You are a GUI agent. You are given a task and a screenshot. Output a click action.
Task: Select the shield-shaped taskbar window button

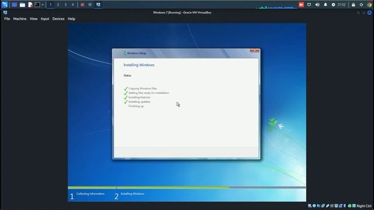[91, 5]
